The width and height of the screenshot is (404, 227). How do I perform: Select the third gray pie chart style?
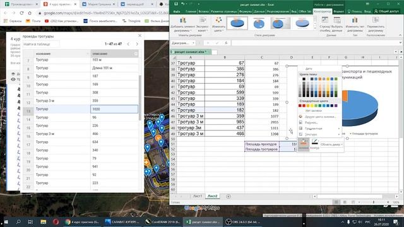tap(280, 23)
